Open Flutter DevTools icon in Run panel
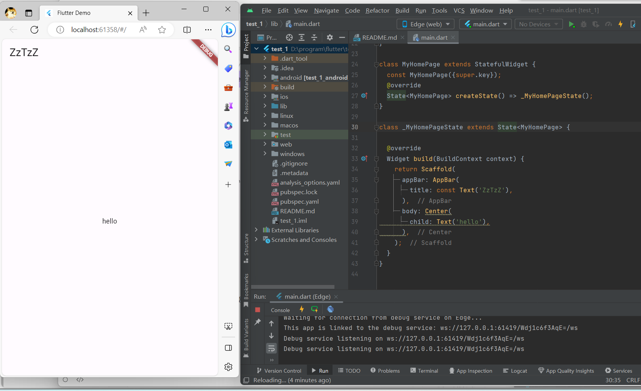Screen dimensions: 641x391 [331, 309]
